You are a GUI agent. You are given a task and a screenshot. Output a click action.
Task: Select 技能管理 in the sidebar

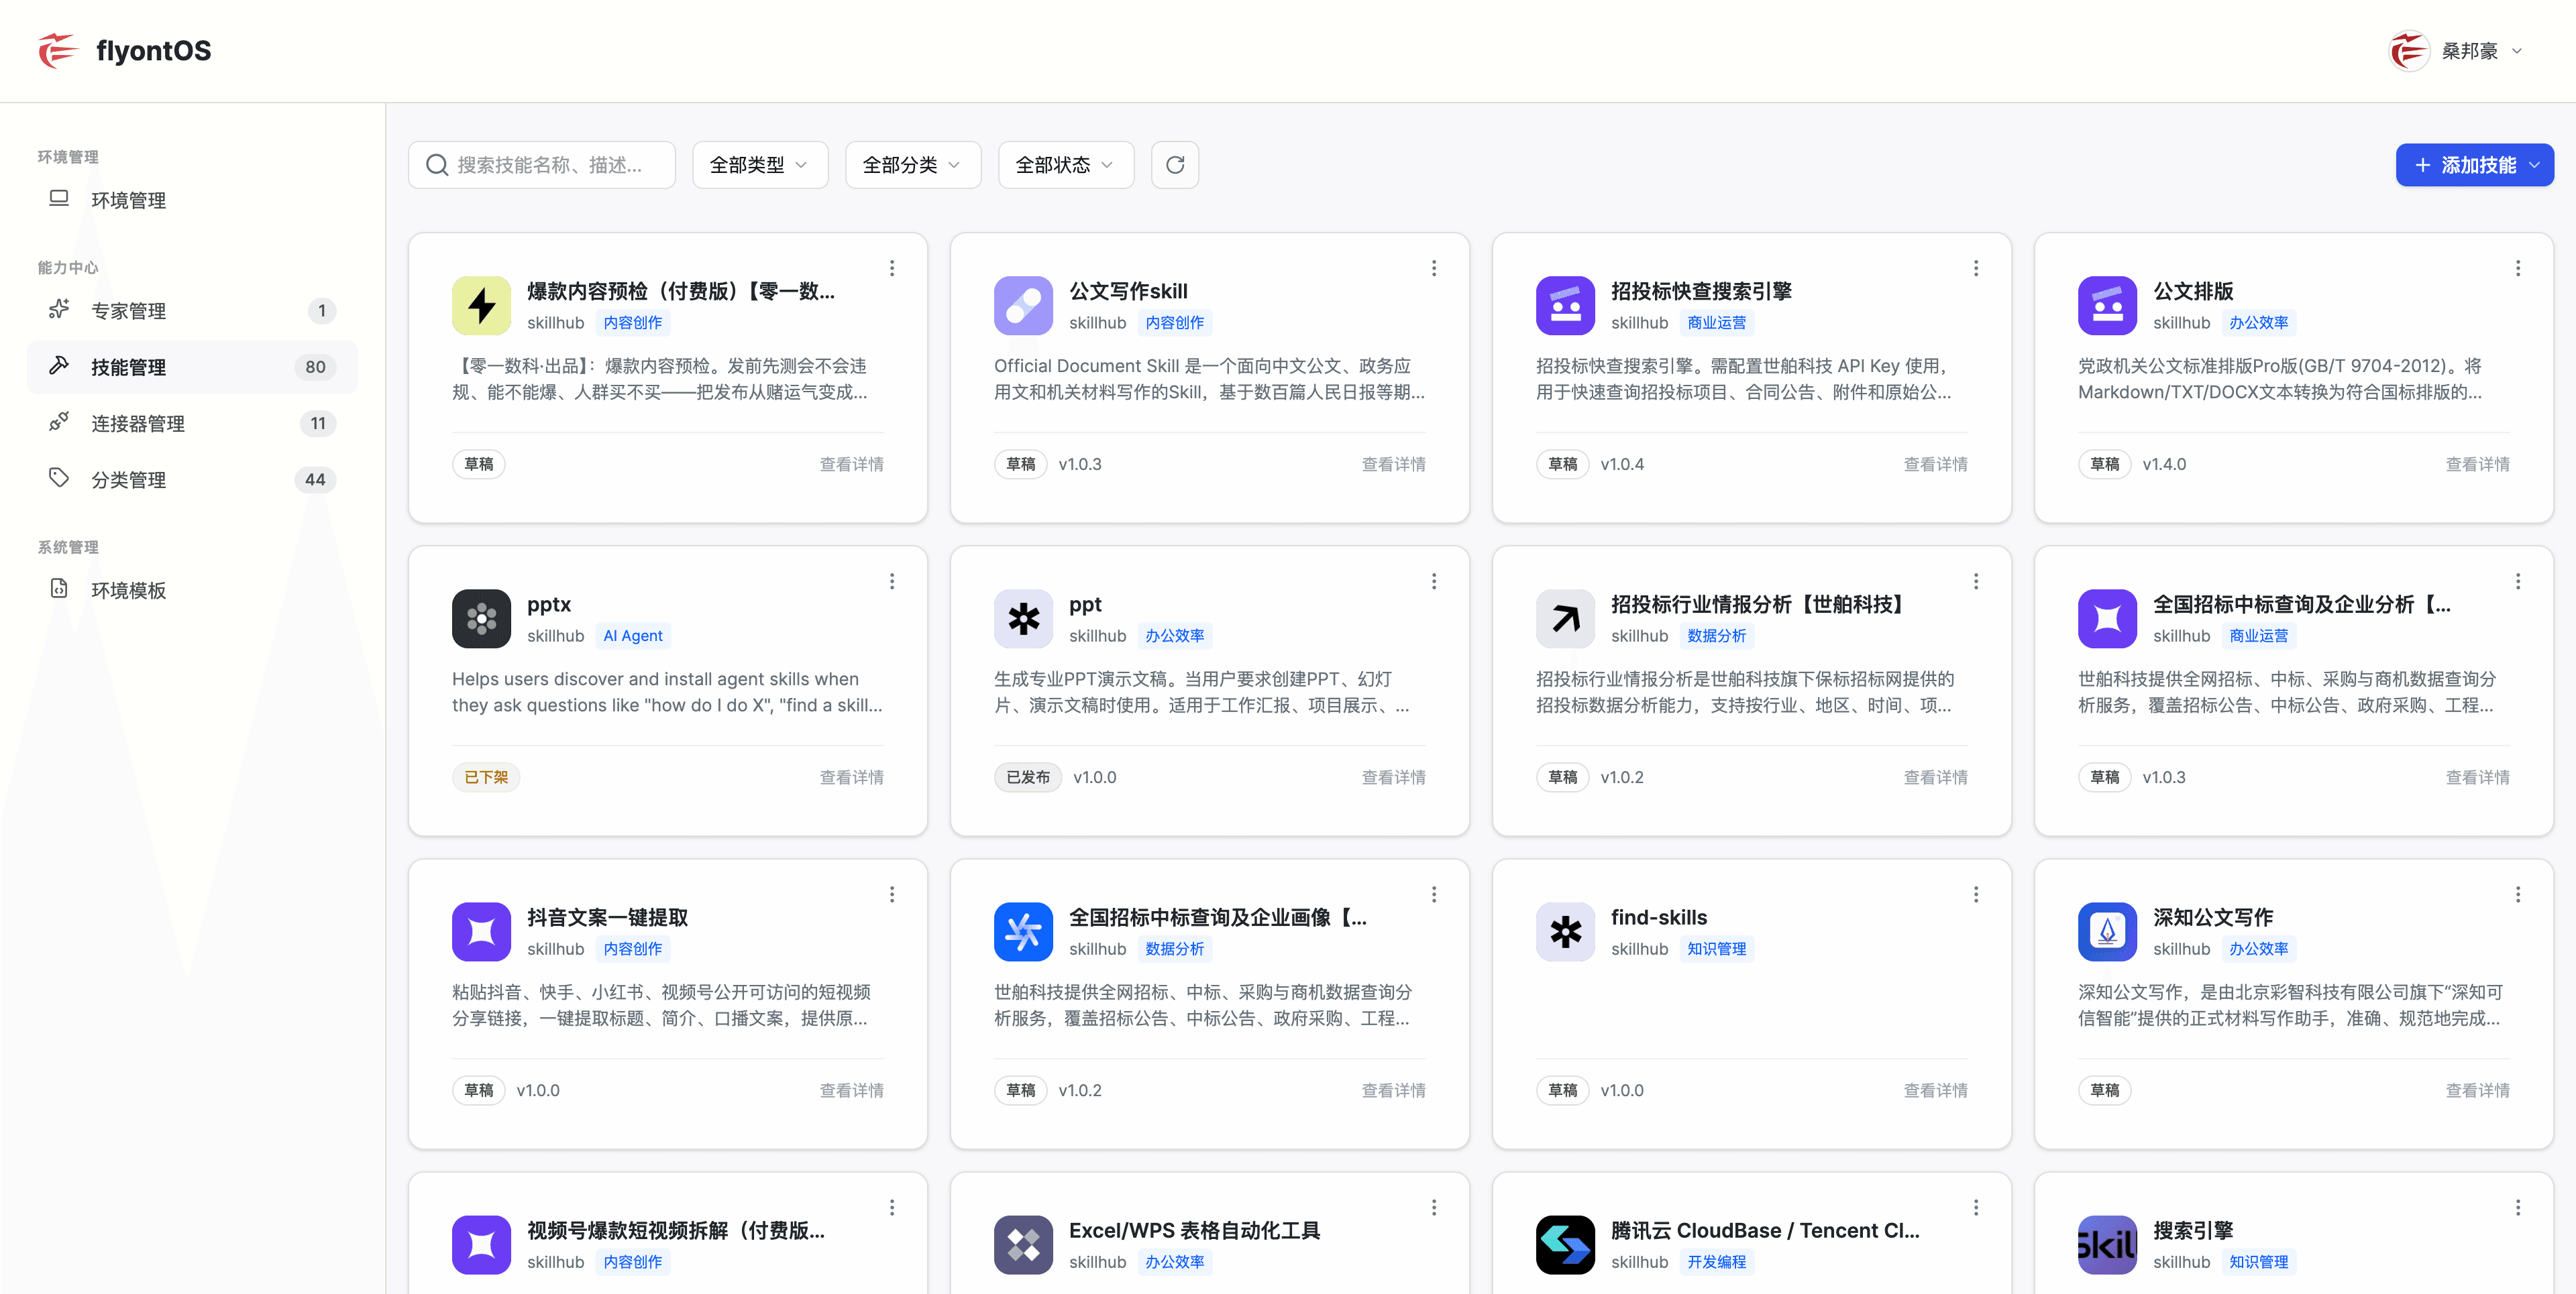click(x=192, y=367)
